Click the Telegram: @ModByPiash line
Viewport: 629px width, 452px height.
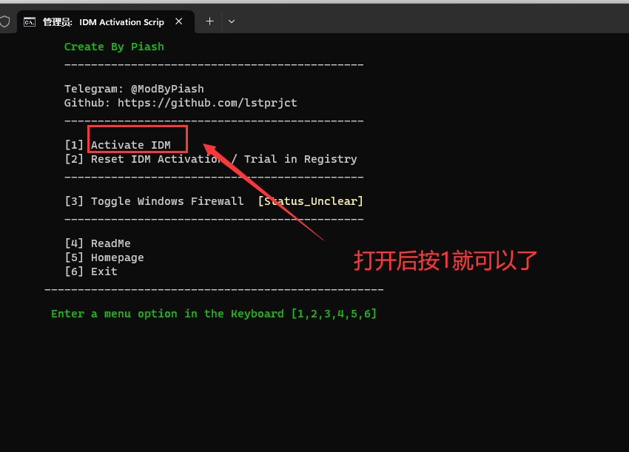(134, 89)
